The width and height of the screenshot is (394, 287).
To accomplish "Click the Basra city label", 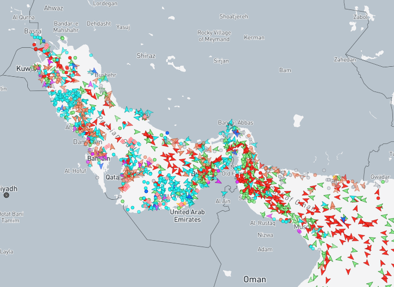I will point(33,31).
